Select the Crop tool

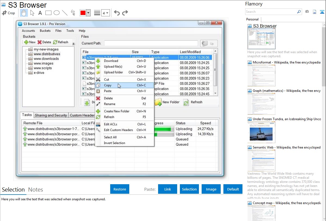[8, 13]
